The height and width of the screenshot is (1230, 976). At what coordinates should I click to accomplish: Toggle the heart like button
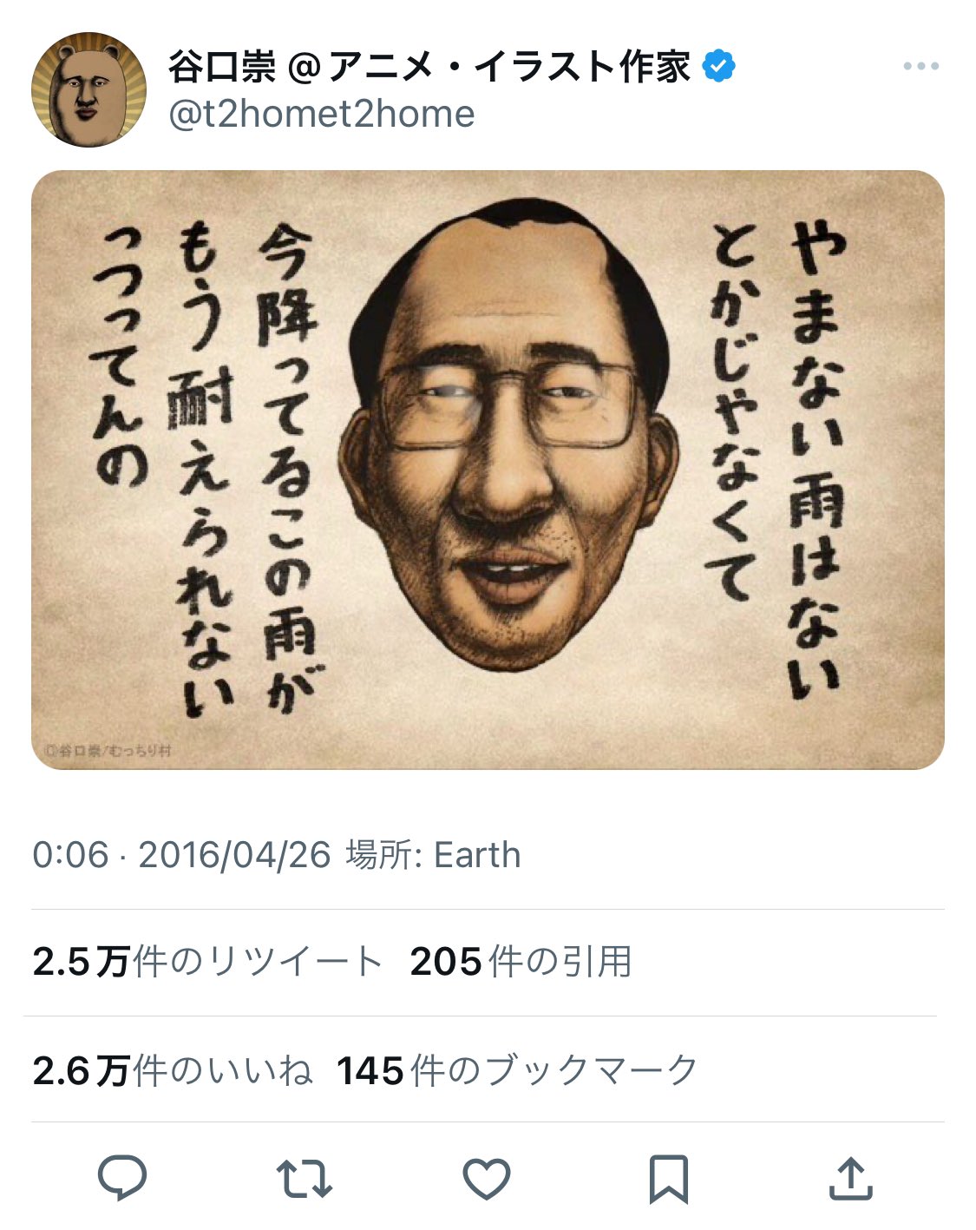(x=486, y=1179)
